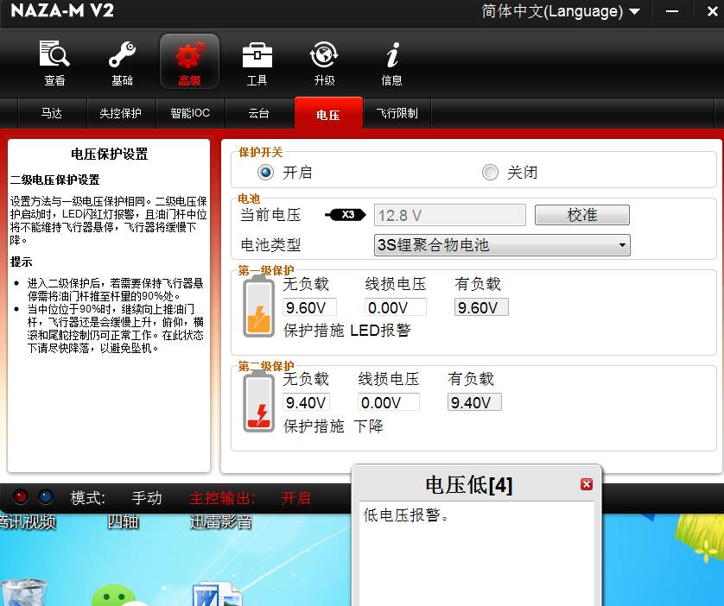This screenshot has width=724, height=606.
Task: Click the 四轴 desktop shortcut label
Action: (123, 521)
